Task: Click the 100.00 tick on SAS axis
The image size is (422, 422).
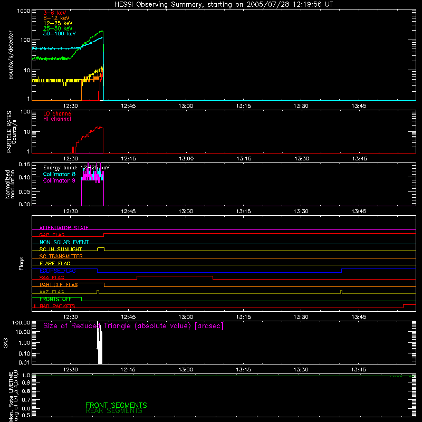Action: click(x=21, y=323)
